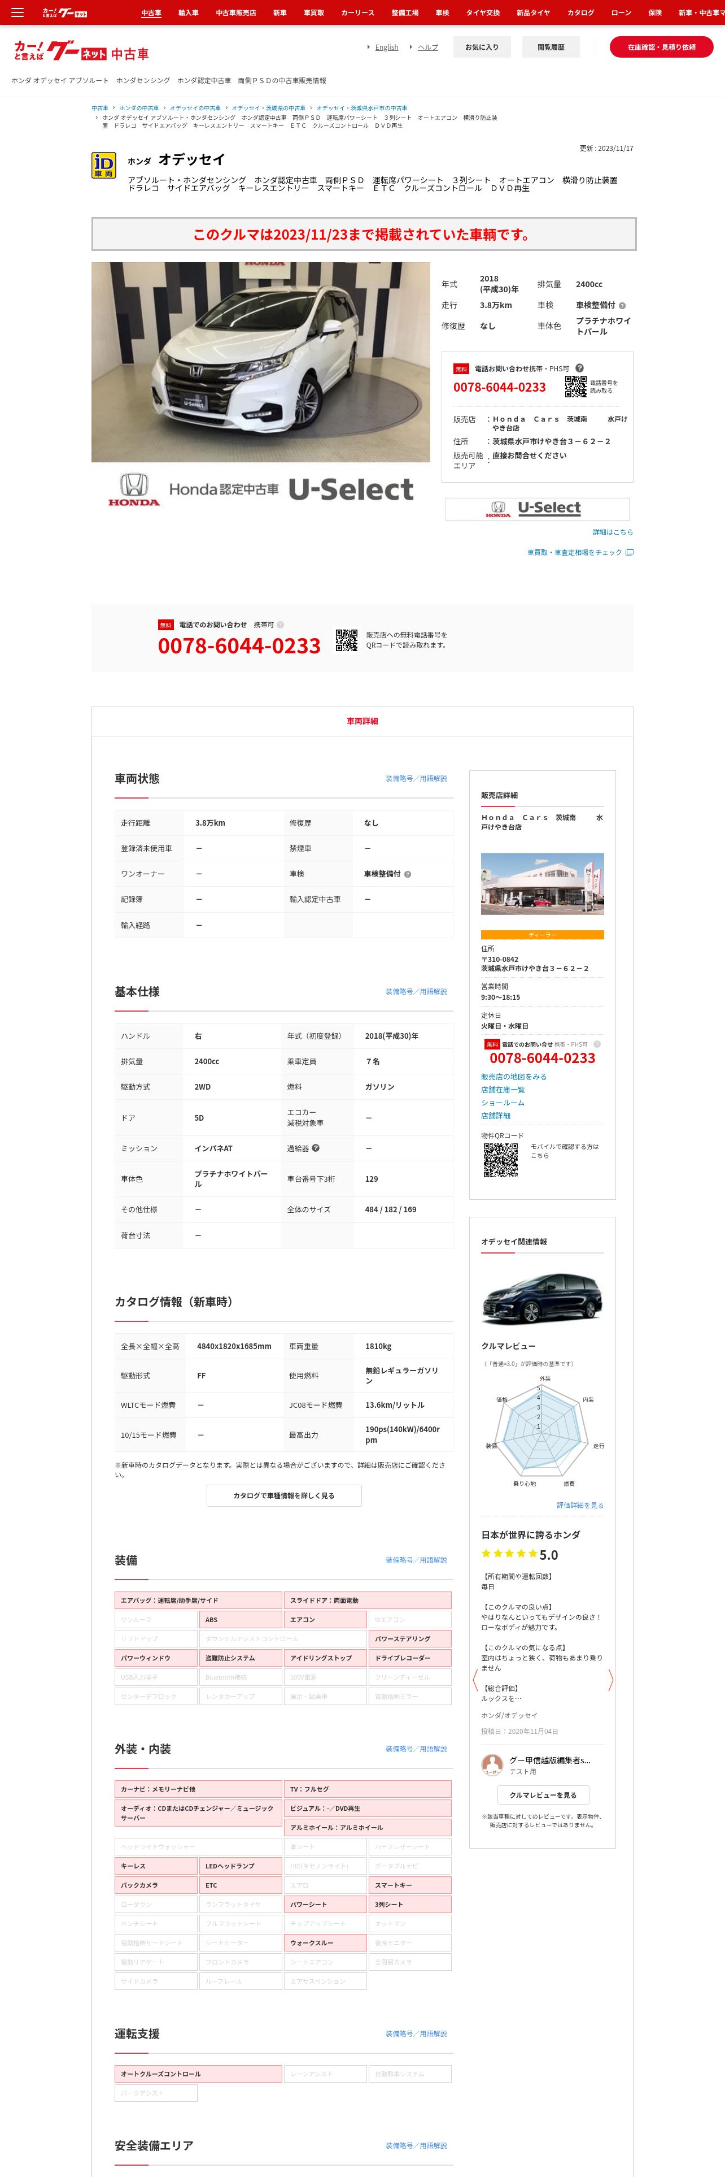725x2177 pixels.
Task: Click 詳細はこちら link under U-Select banner
Action: click(x=613, y=532)
